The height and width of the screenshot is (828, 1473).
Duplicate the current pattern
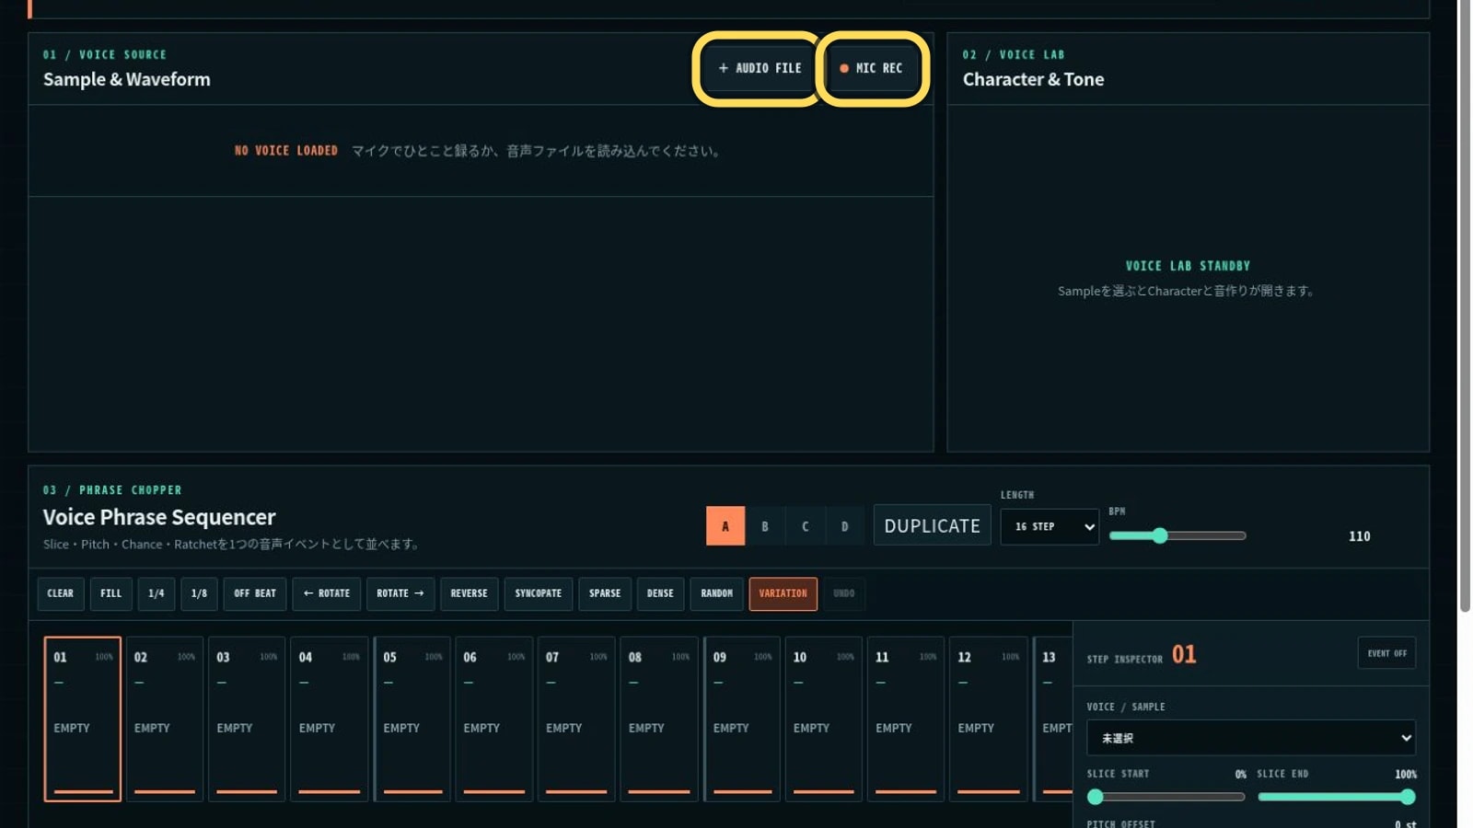coord(932,525)
